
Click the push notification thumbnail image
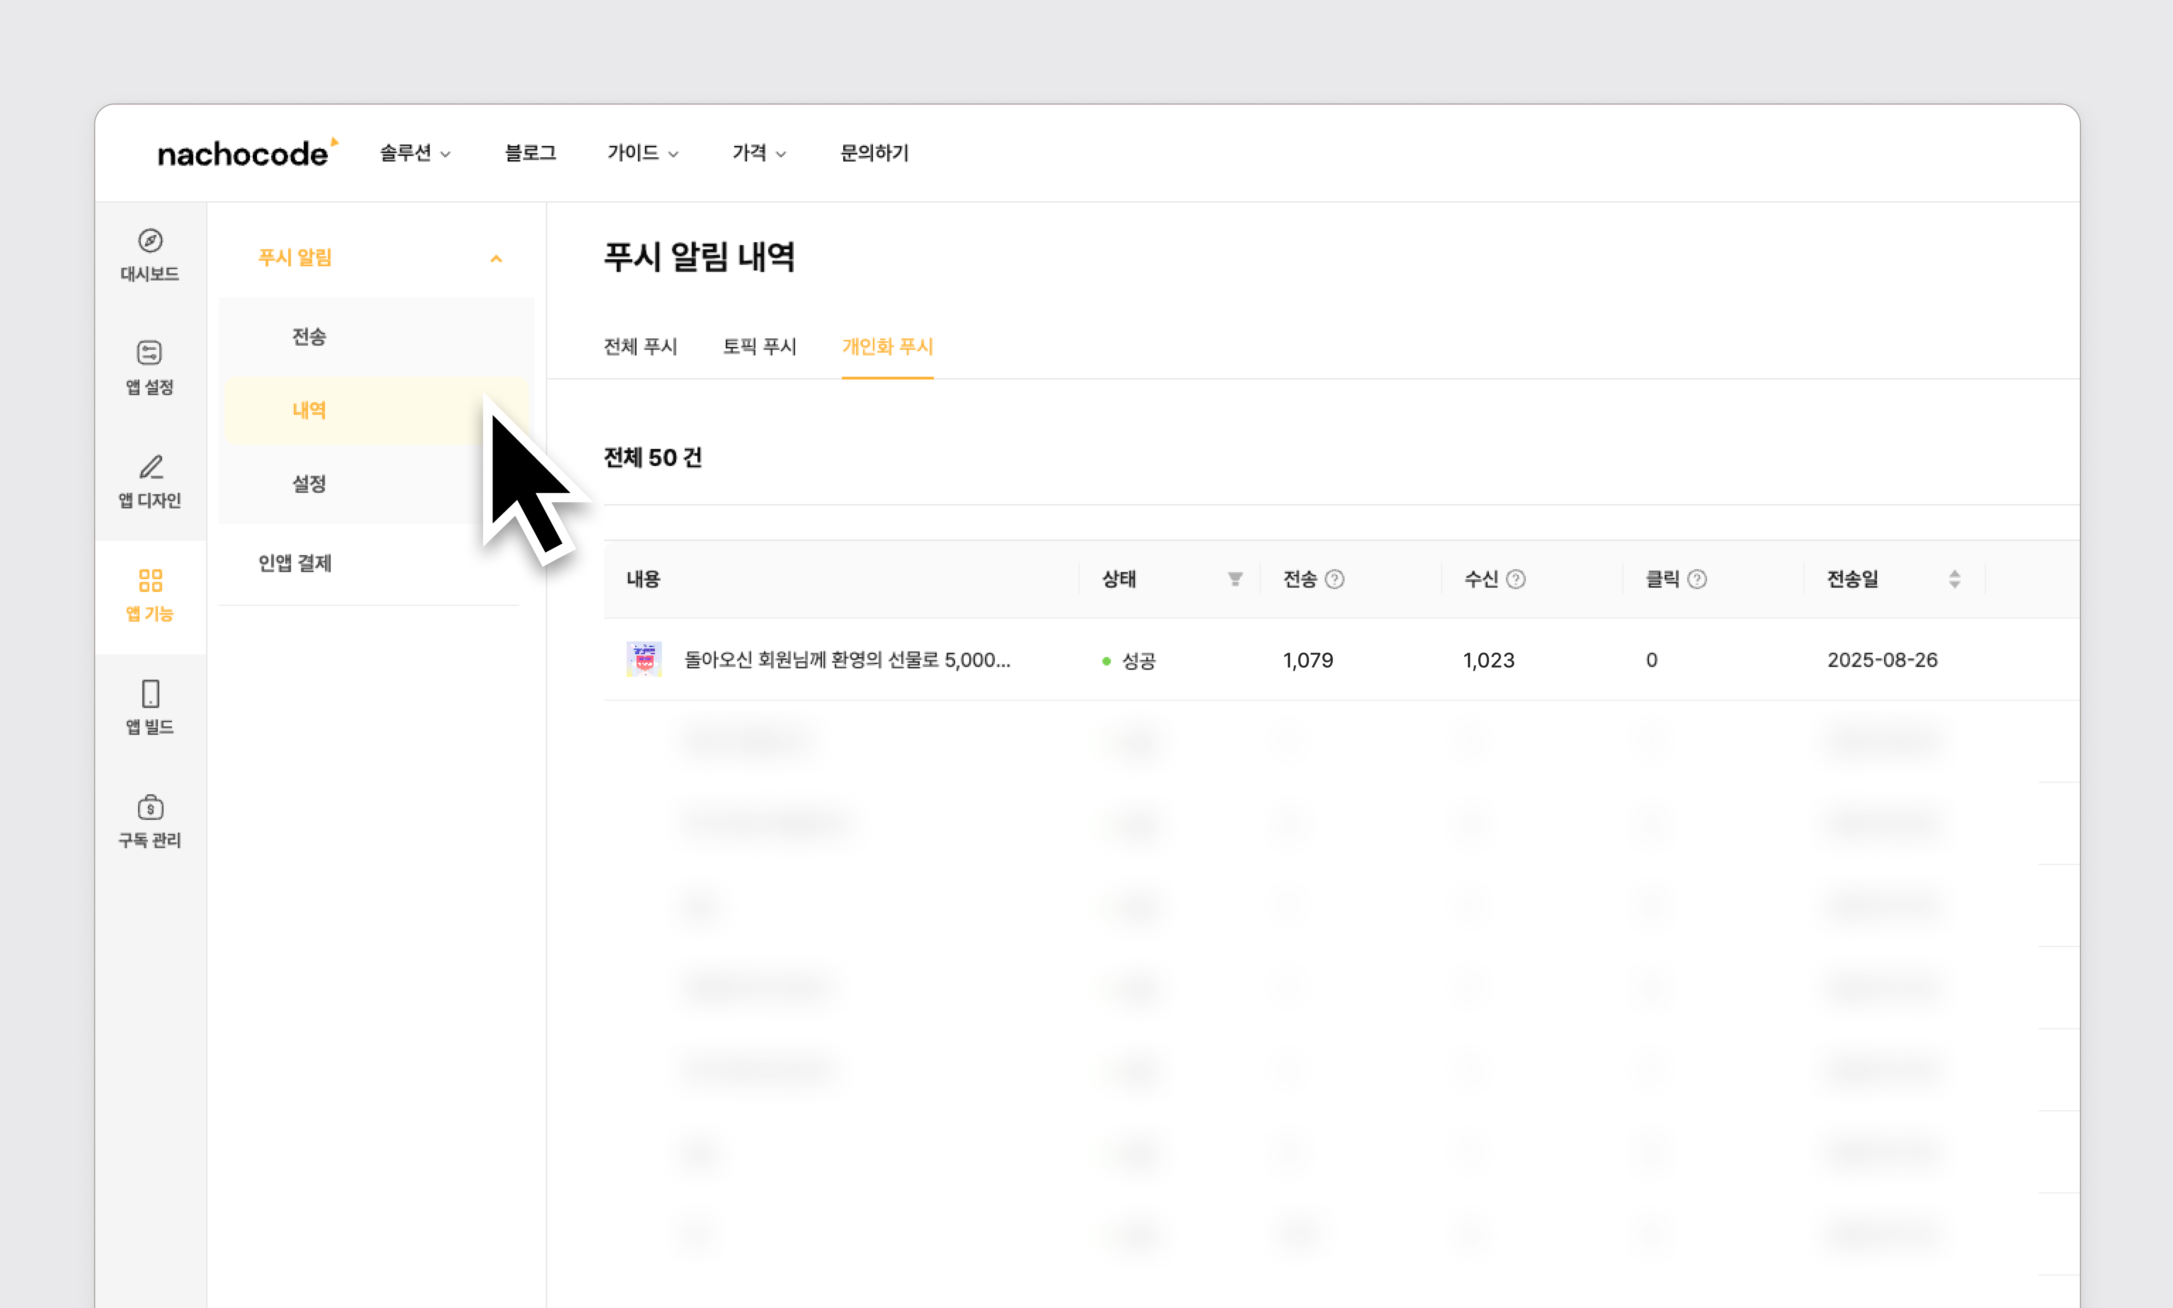[644, 659]
